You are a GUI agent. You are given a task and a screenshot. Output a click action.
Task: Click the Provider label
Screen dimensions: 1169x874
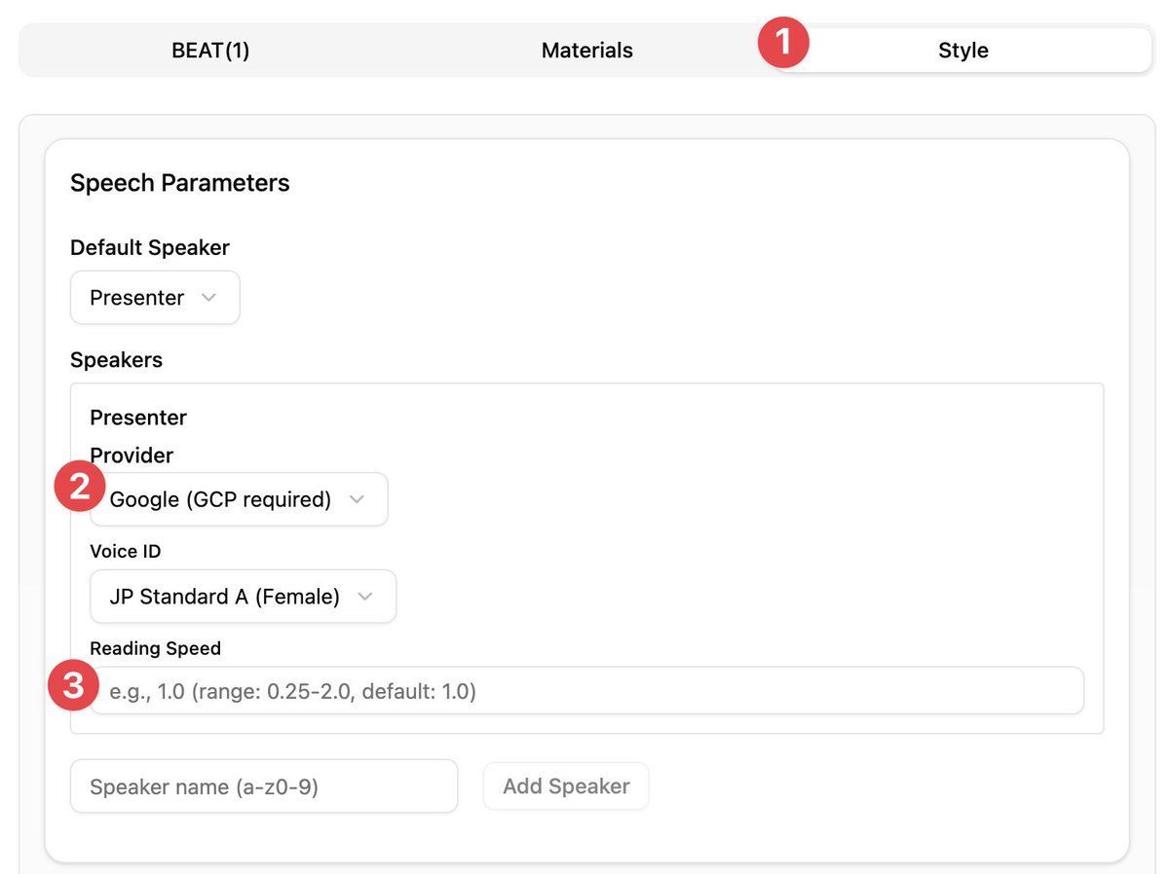click(132, 455)
